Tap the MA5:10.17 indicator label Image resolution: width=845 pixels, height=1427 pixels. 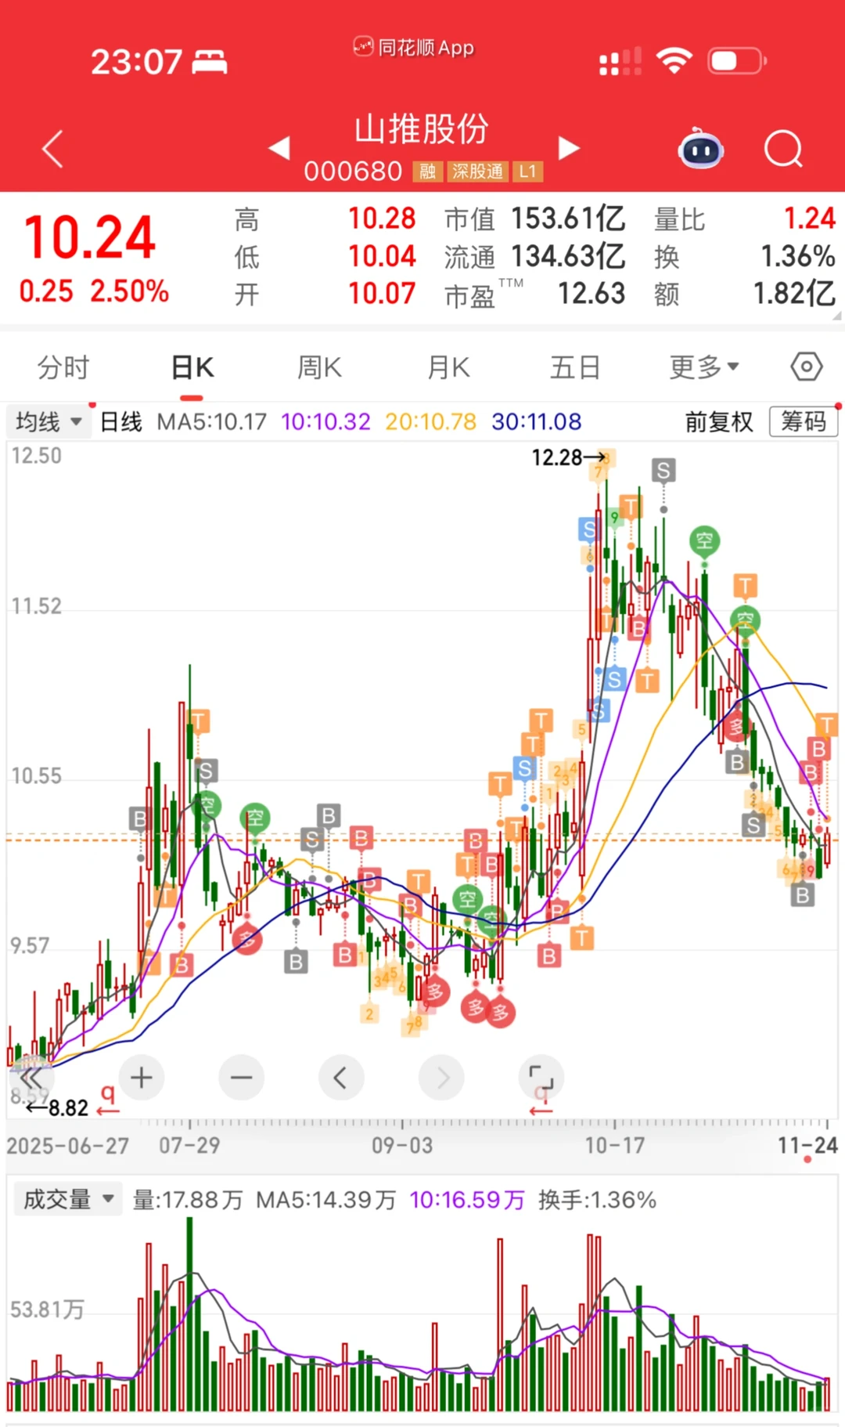pyautogui.click(x=212, y=422)
